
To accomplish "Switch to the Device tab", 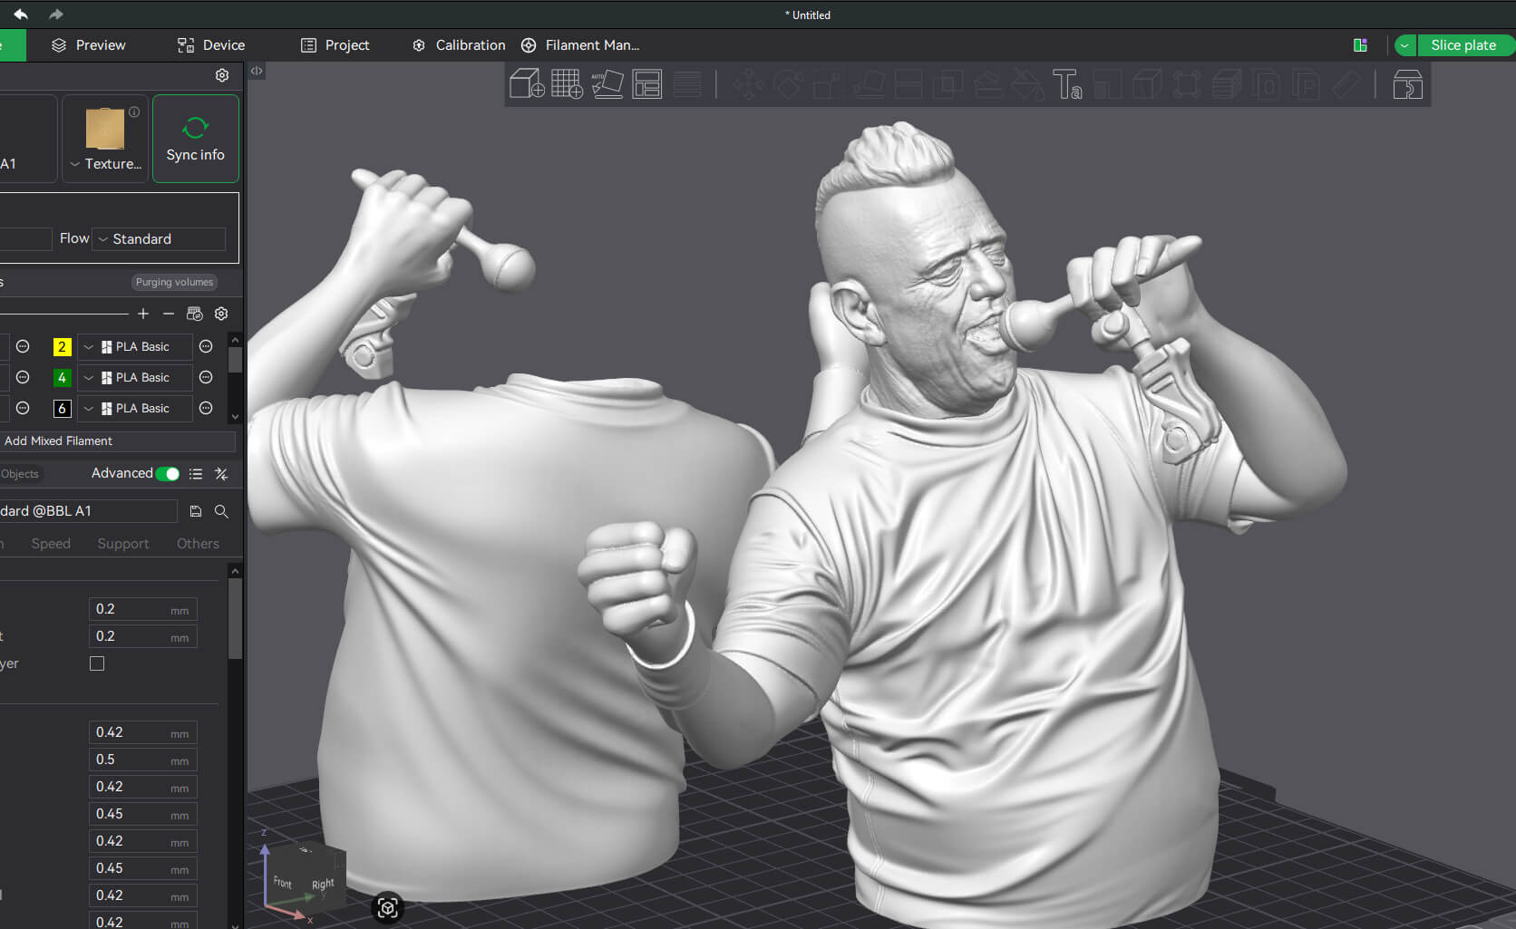I will click(210, 45).
